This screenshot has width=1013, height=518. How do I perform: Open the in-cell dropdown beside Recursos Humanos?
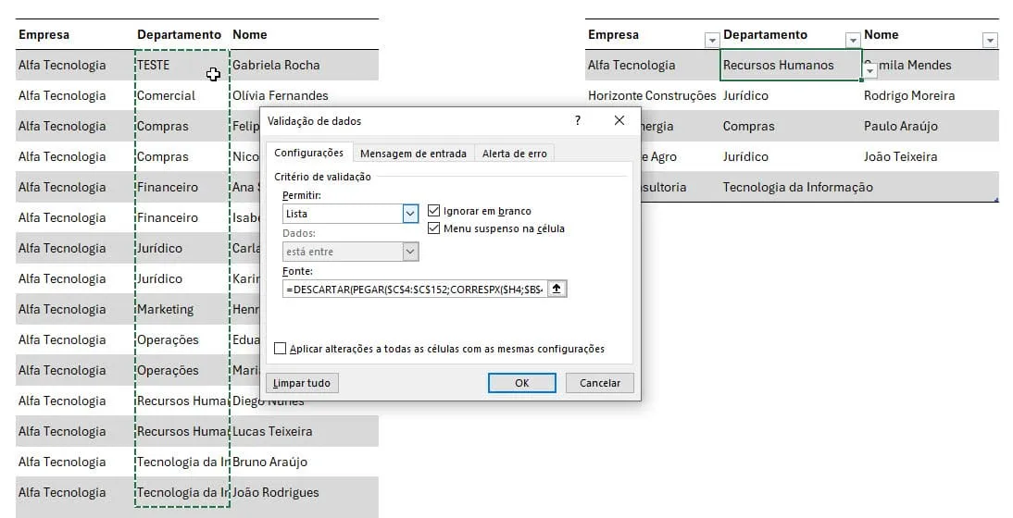[870, 71]
